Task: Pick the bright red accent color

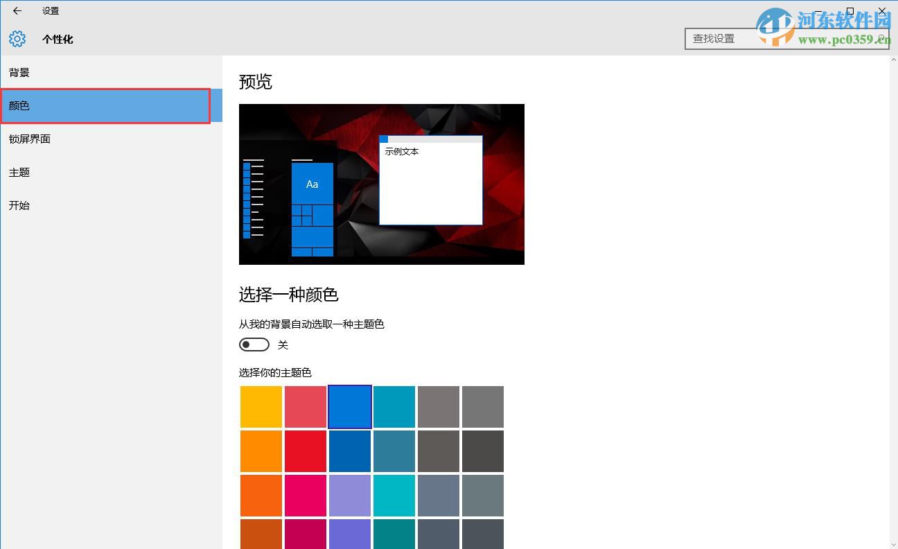Action: tap(305, 451)
